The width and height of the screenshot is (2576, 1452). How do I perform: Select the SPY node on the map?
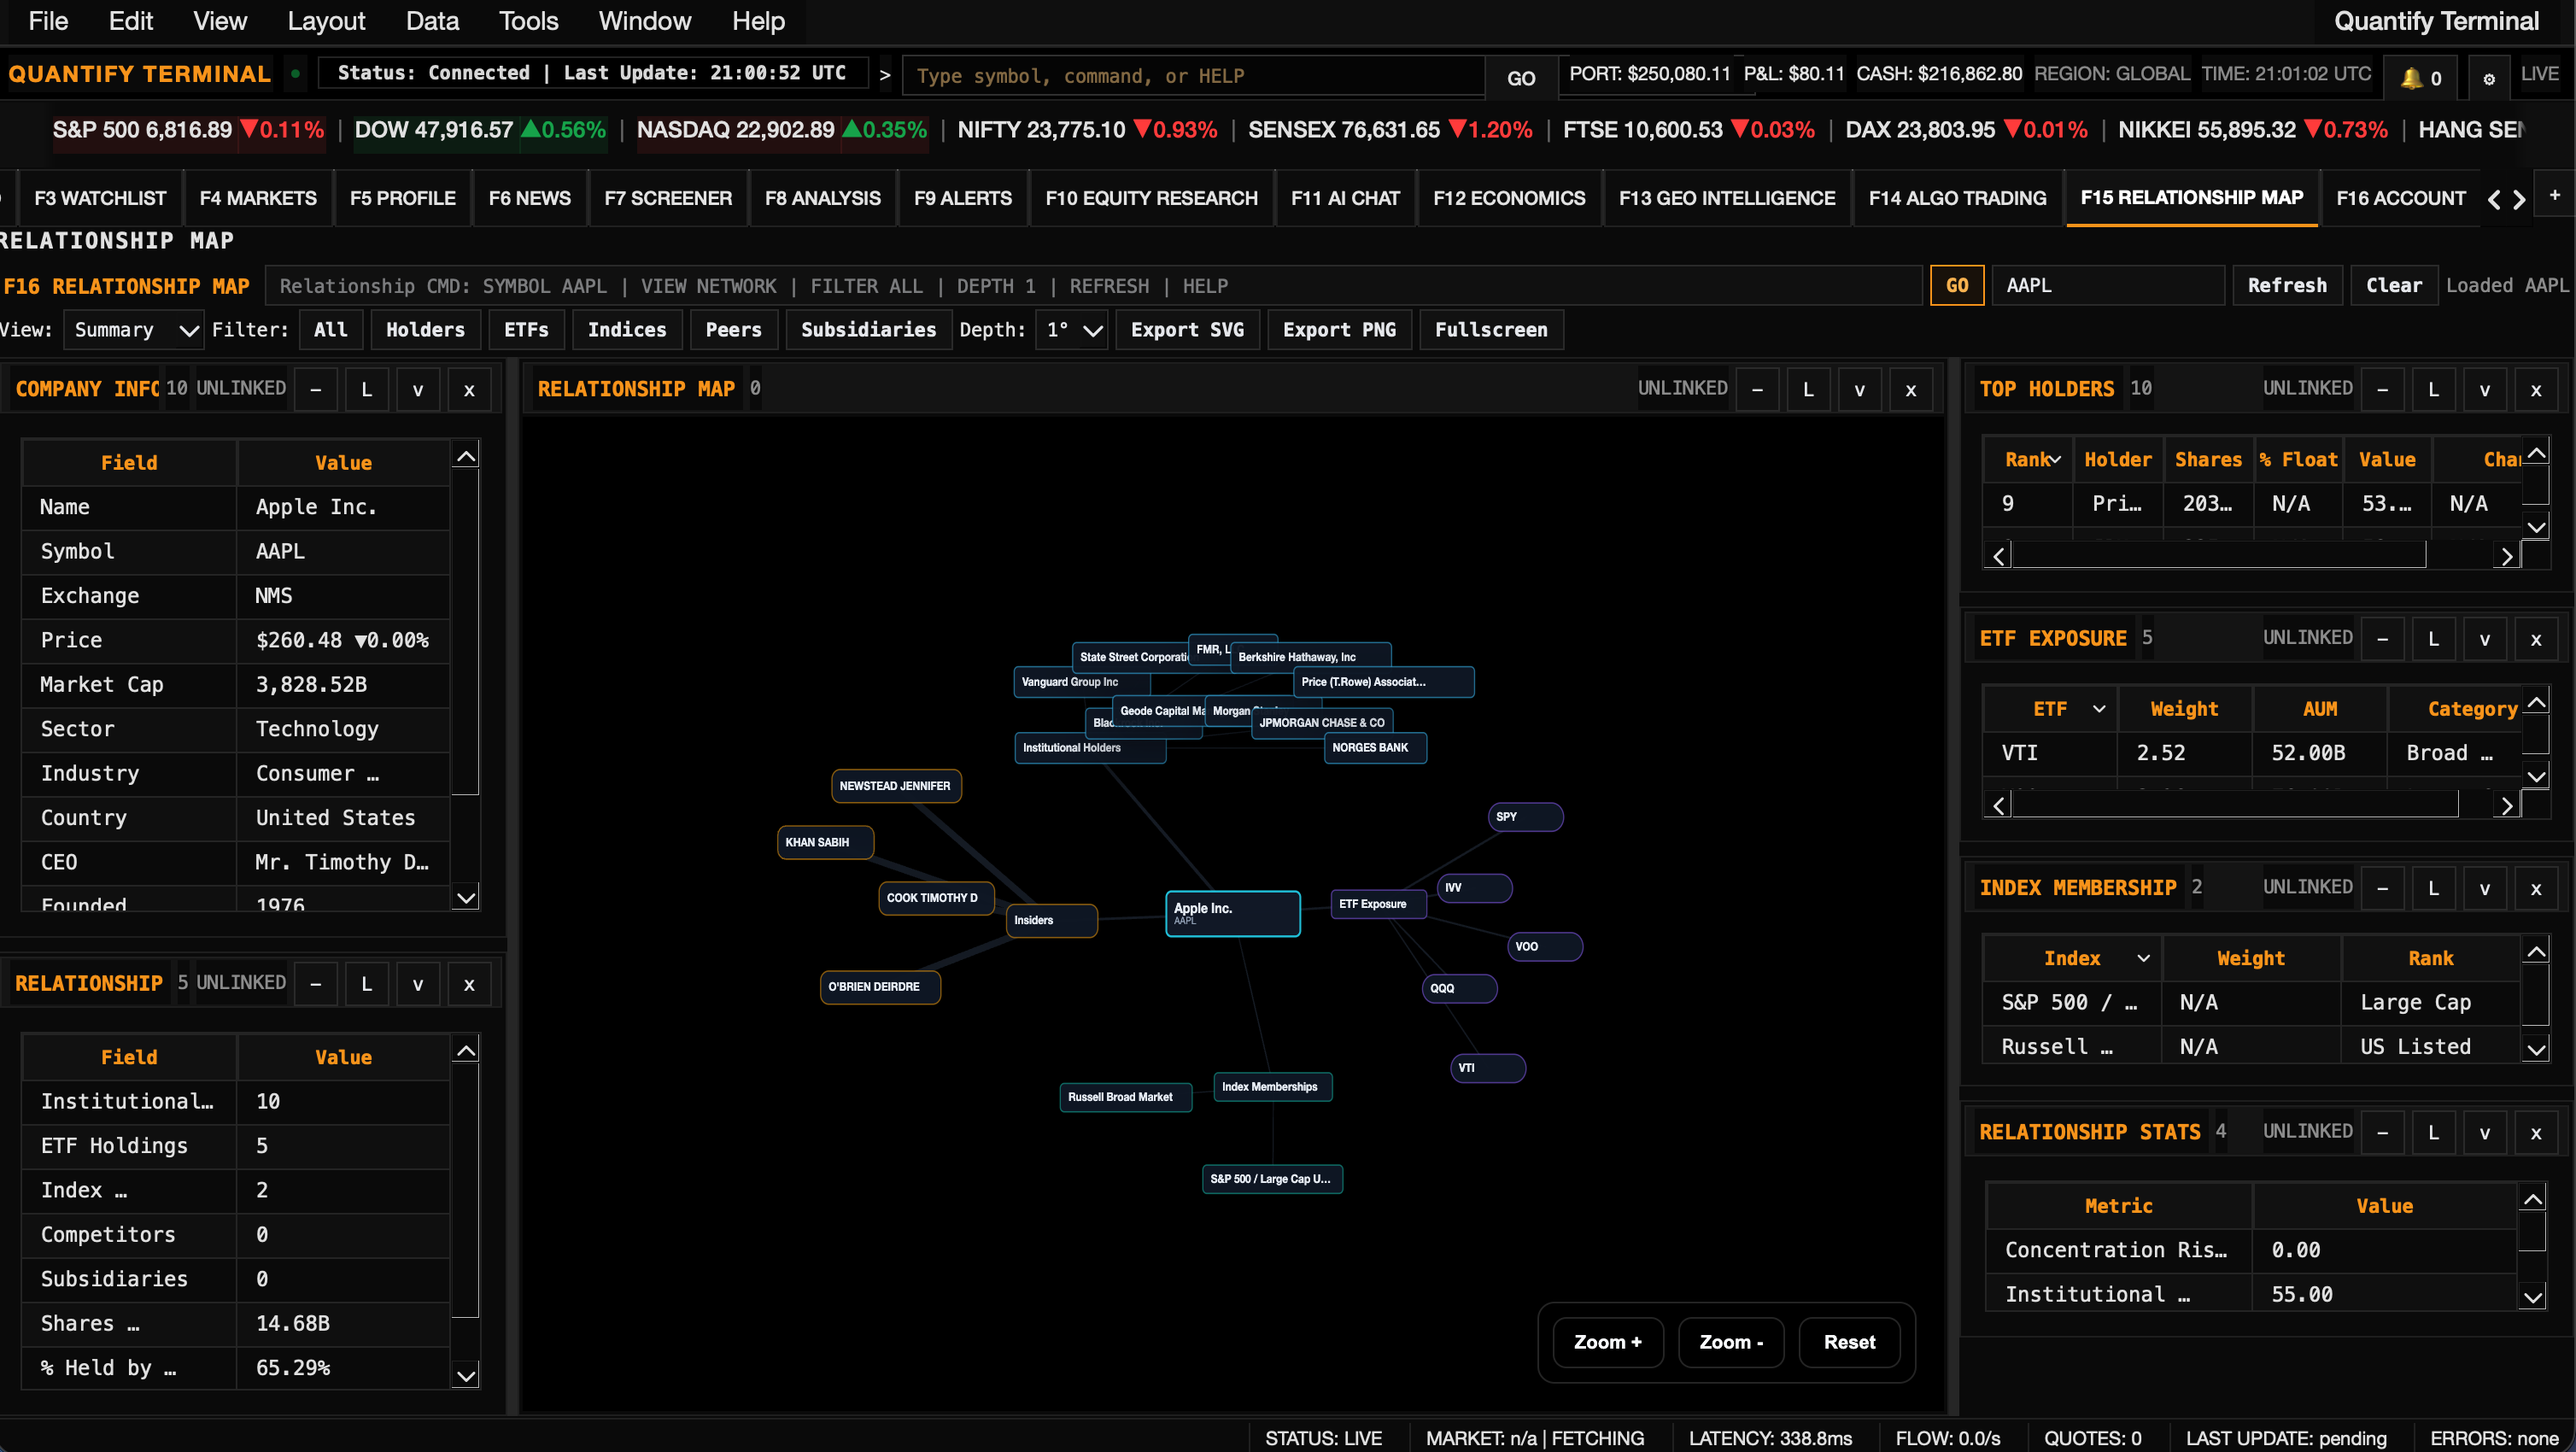coord(1526,817)
